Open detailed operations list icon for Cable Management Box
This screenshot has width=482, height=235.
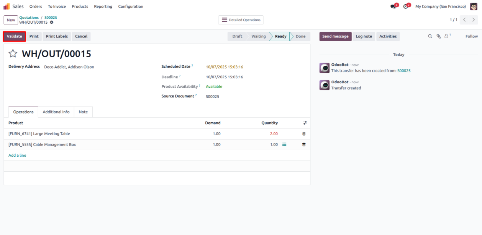[x=284, y=144]
